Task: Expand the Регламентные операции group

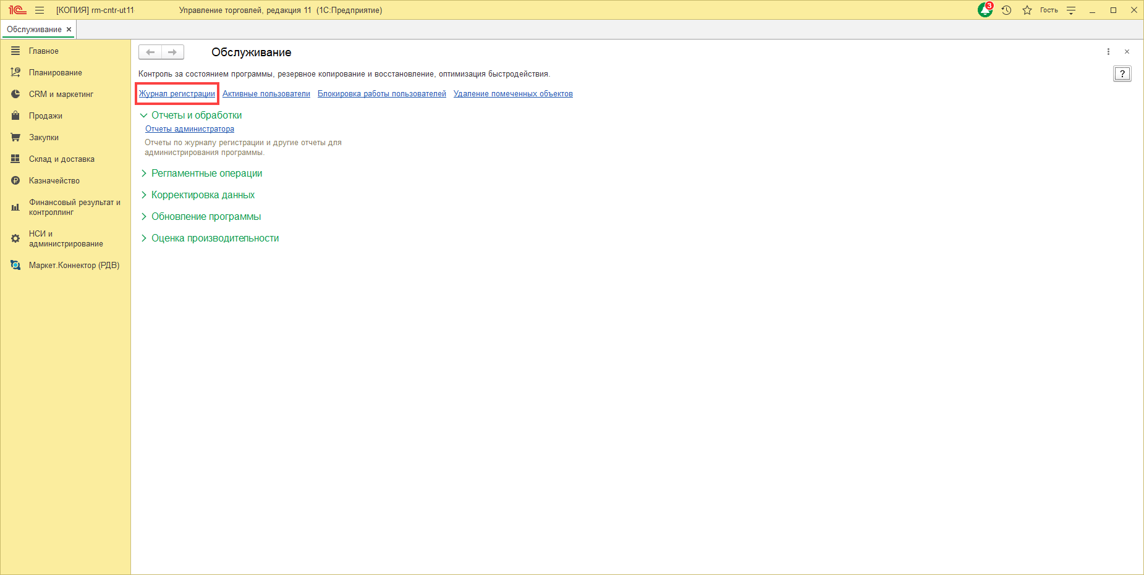Action: coord(201,173)
